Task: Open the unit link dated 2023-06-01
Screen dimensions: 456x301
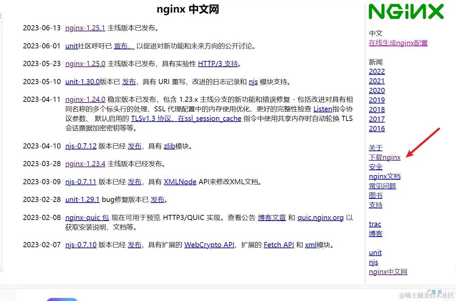Action: tap(71, 46)
